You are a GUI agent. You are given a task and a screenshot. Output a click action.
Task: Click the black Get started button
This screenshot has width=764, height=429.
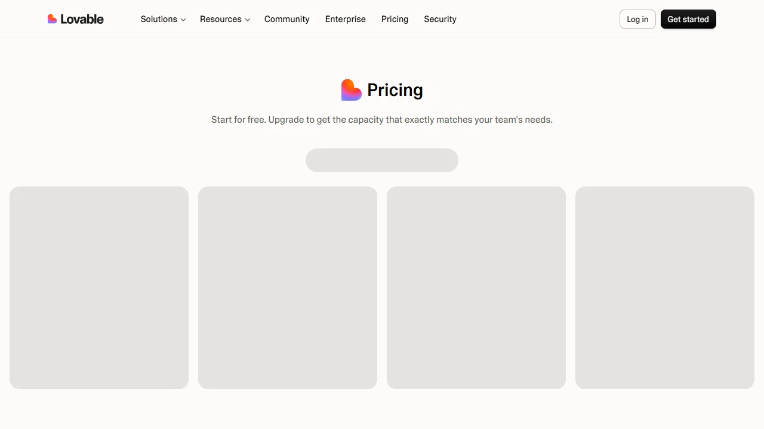(x=688, y=19)
